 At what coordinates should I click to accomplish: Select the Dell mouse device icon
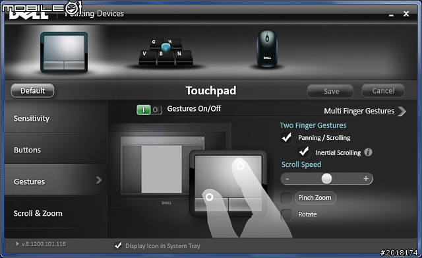click(x=267, y=49)
